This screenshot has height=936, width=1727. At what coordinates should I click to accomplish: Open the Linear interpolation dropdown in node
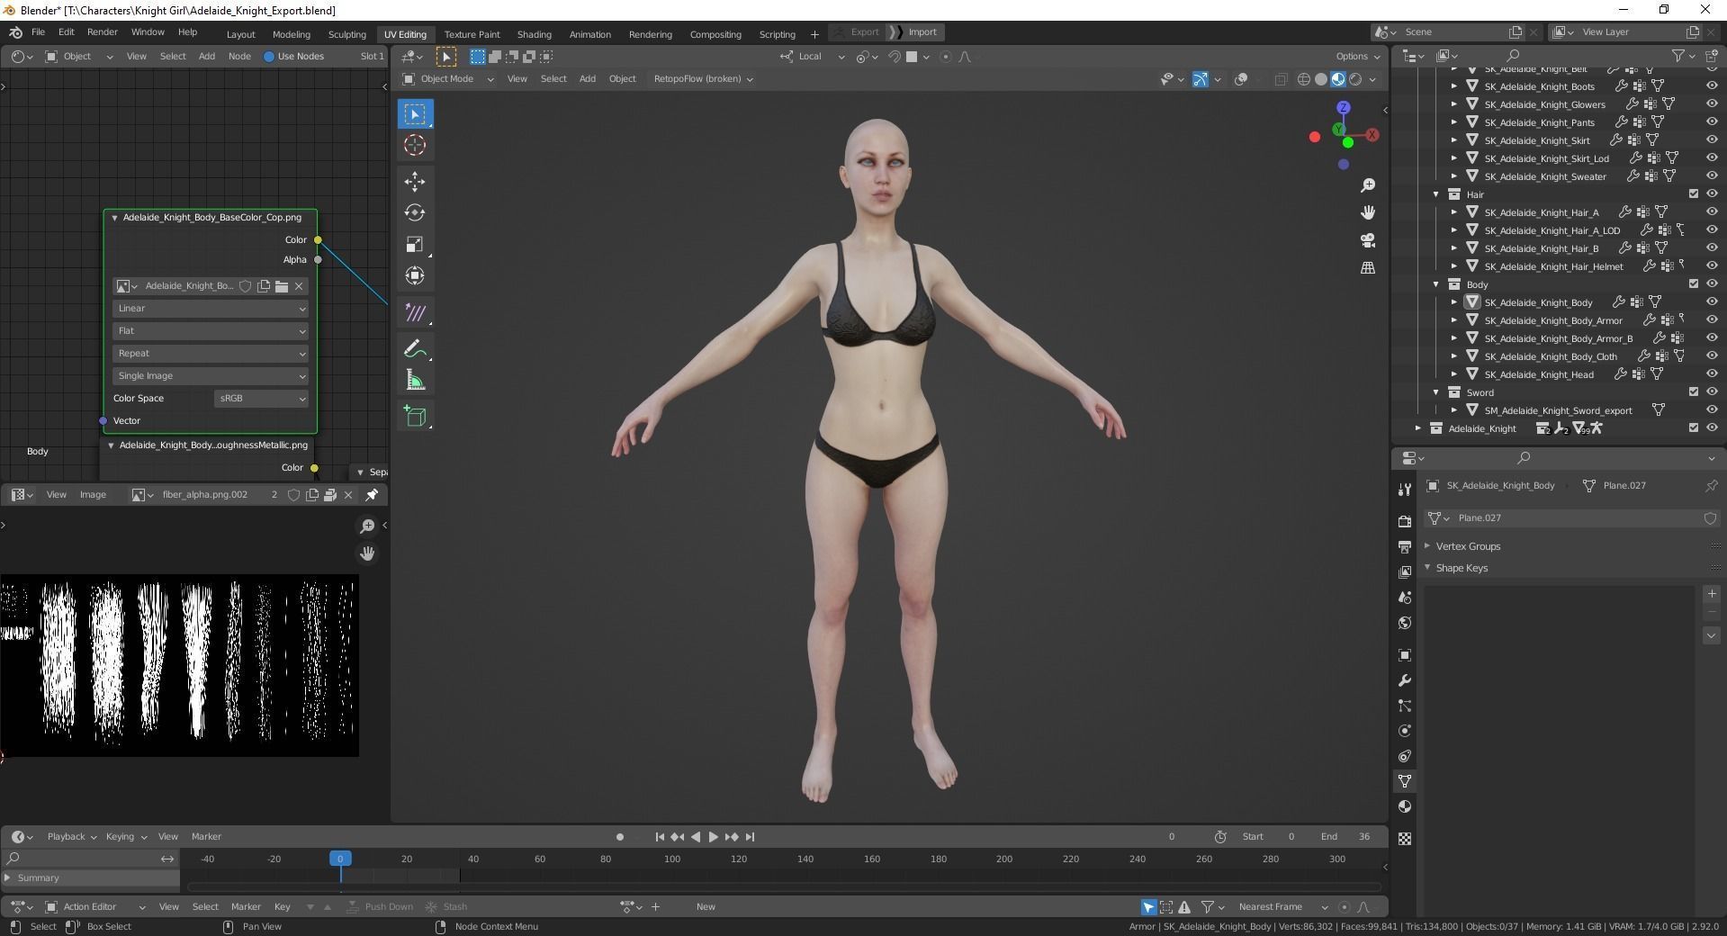click(x=211, y=309)
